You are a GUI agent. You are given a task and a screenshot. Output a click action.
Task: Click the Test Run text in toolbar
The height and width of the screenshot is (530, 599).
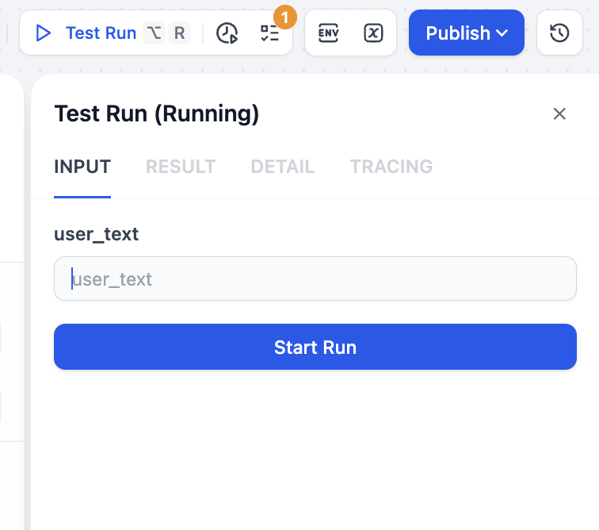click(101, 33)
